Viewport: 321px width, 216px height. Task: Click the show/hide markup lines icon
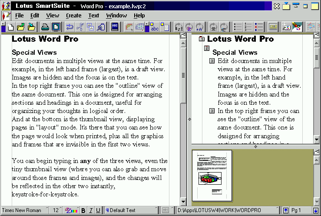(311, 27)
